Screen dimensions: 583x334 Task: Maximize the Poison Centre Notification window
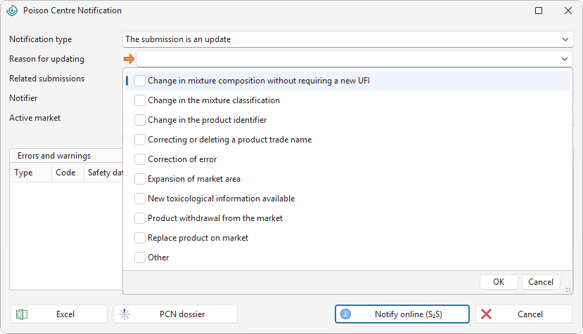point(539,11)
